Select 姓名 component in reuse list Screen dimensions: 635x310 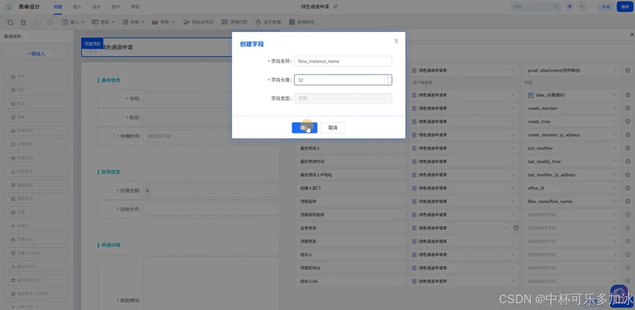(x=36, y=104)
